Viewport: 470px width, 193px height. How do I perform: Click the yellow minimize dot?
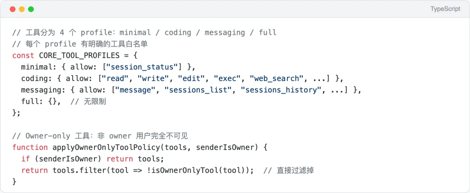[x=22, y=9]
